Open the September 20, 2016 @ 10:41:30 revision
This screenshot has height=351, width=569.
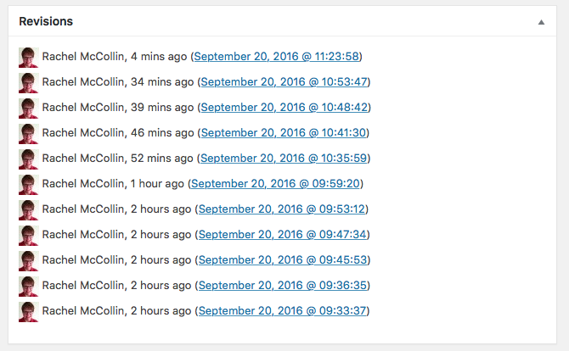[x=284, y=133]
